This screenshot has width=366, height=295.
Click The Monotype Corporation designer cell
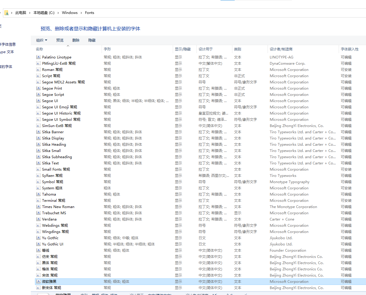[x=293, y=207]
